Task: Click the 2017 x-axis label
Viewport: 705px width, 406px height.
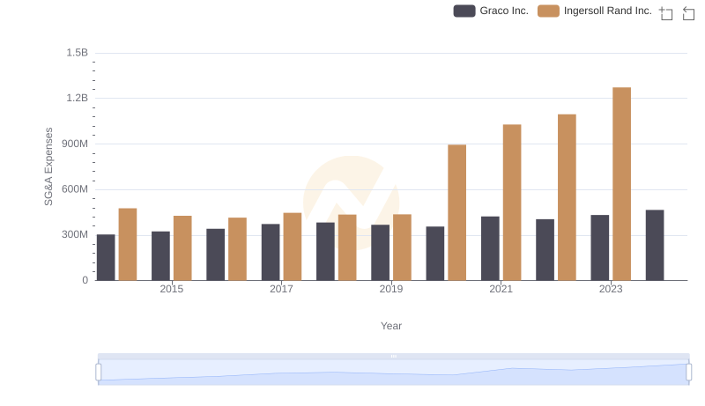Action: tap(281, 289)
